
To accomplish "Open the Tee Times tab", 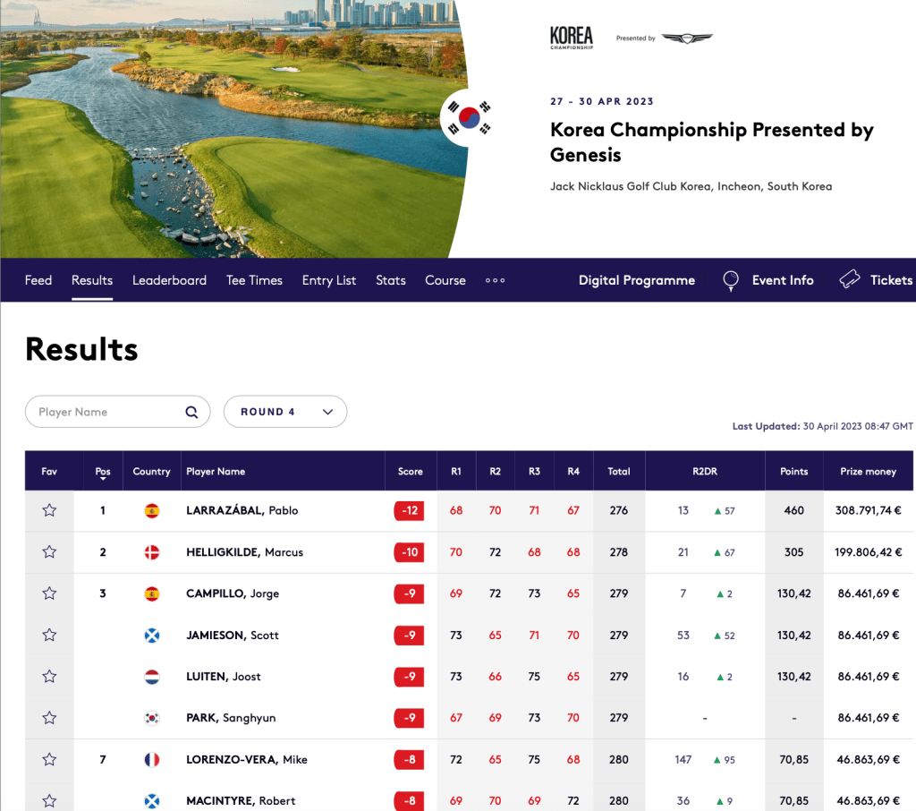I will point(254,280).
